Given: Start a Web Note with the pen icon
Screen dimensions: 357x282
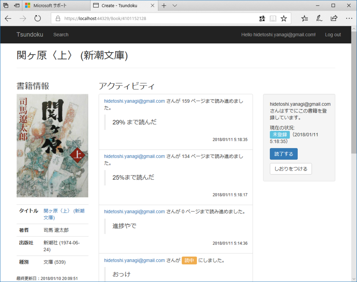Looking at the screenshot, I should 319,18.
